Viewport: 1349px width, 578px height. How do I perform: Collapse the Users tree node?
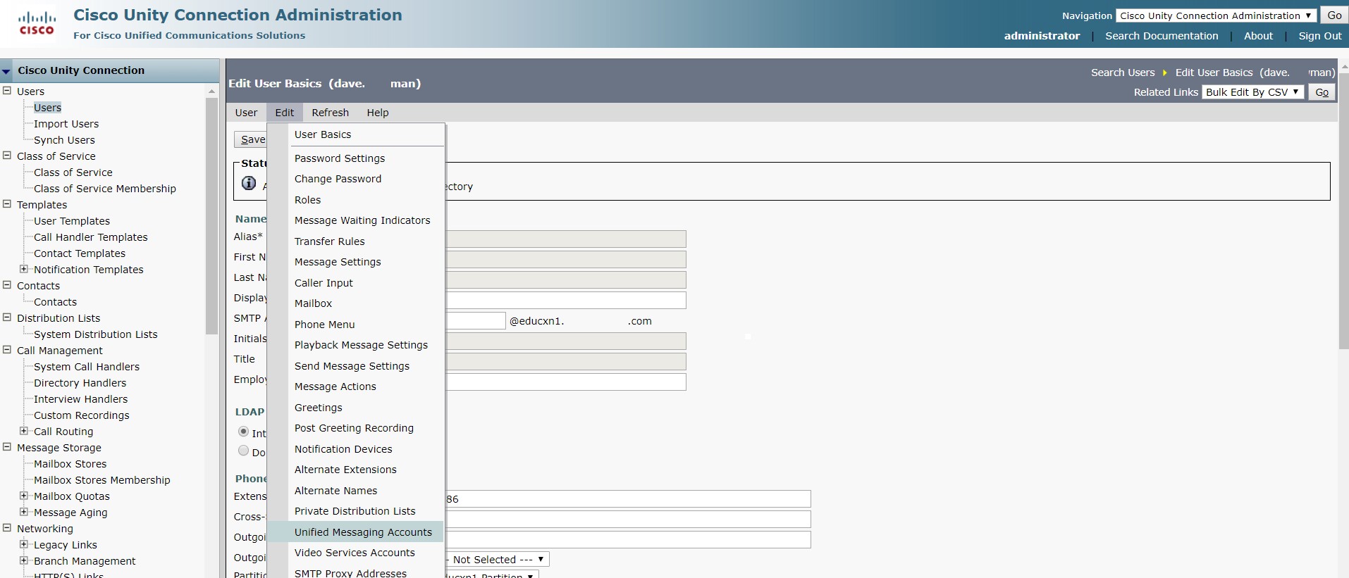[x=7, y=91]
